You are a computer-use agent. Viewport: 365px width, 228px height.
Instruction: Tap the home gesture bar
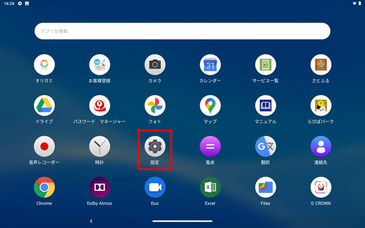click(182, 221)
